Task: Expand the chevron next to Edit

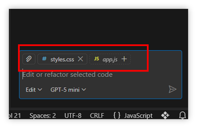Action: tap(40, 90)
